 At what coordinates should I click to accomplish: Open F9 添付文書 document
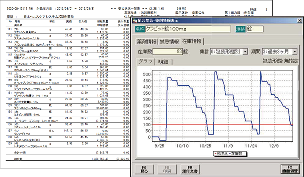(190, 169)
